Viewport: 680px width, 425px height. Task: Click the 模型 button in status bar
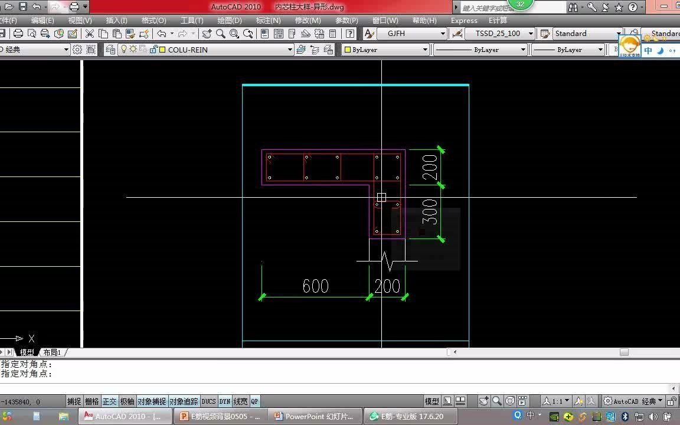point(431,401)
